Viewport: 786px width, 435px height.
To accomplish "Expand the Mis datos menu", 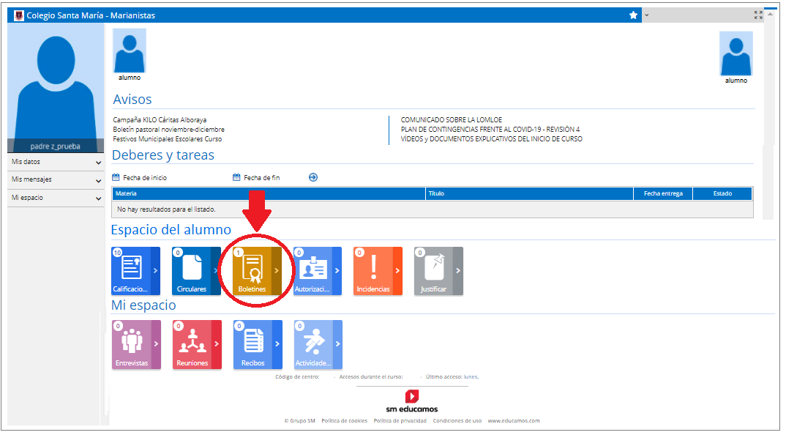I will point(56,162).
